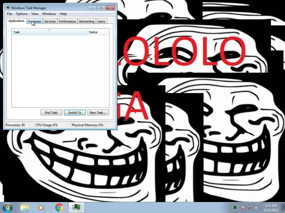
Task: Open the network tray icon
Action: 250,208
